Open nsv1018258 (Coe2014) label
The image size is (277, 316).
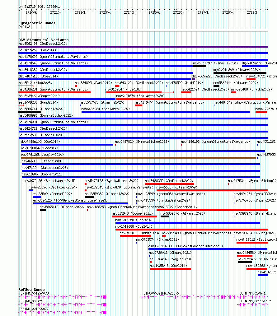tap(134, 220)
